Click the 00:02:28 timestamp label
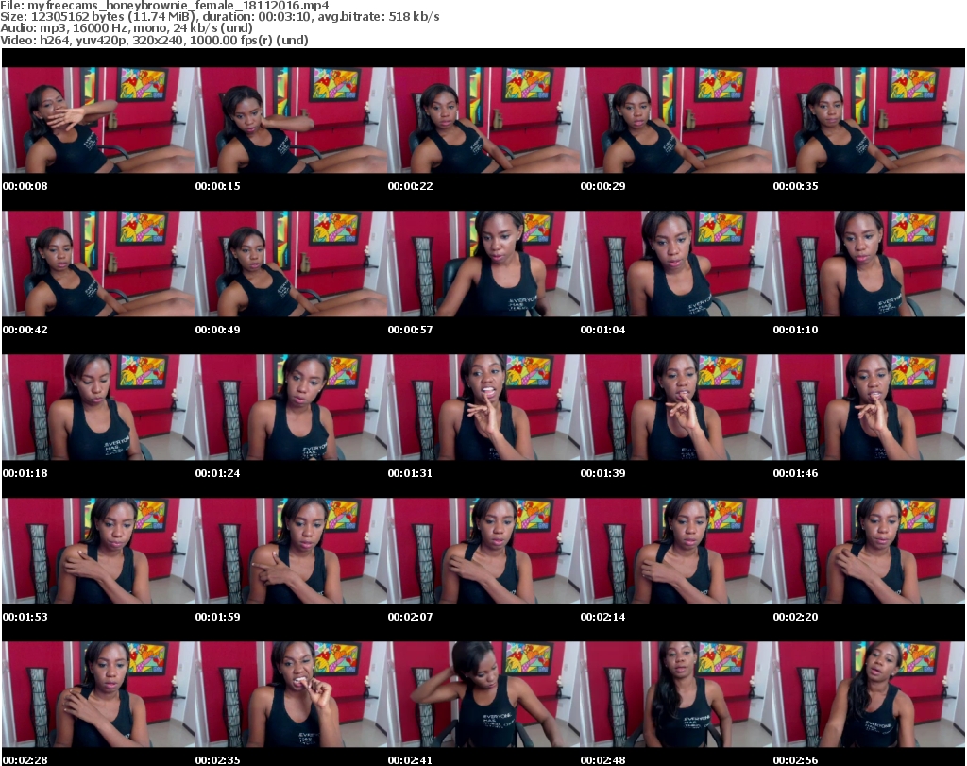The width and height of the screenshot is (967, 766). [25, 760]
